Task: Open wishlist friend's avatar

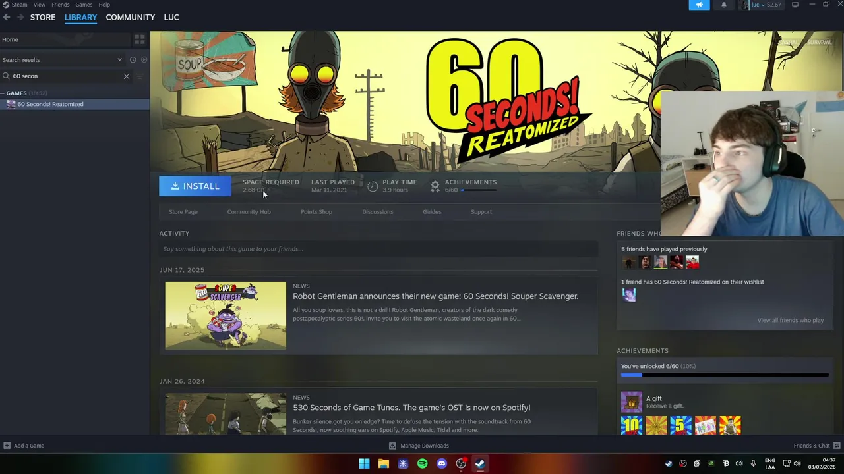Action: [x=629, y=295]
